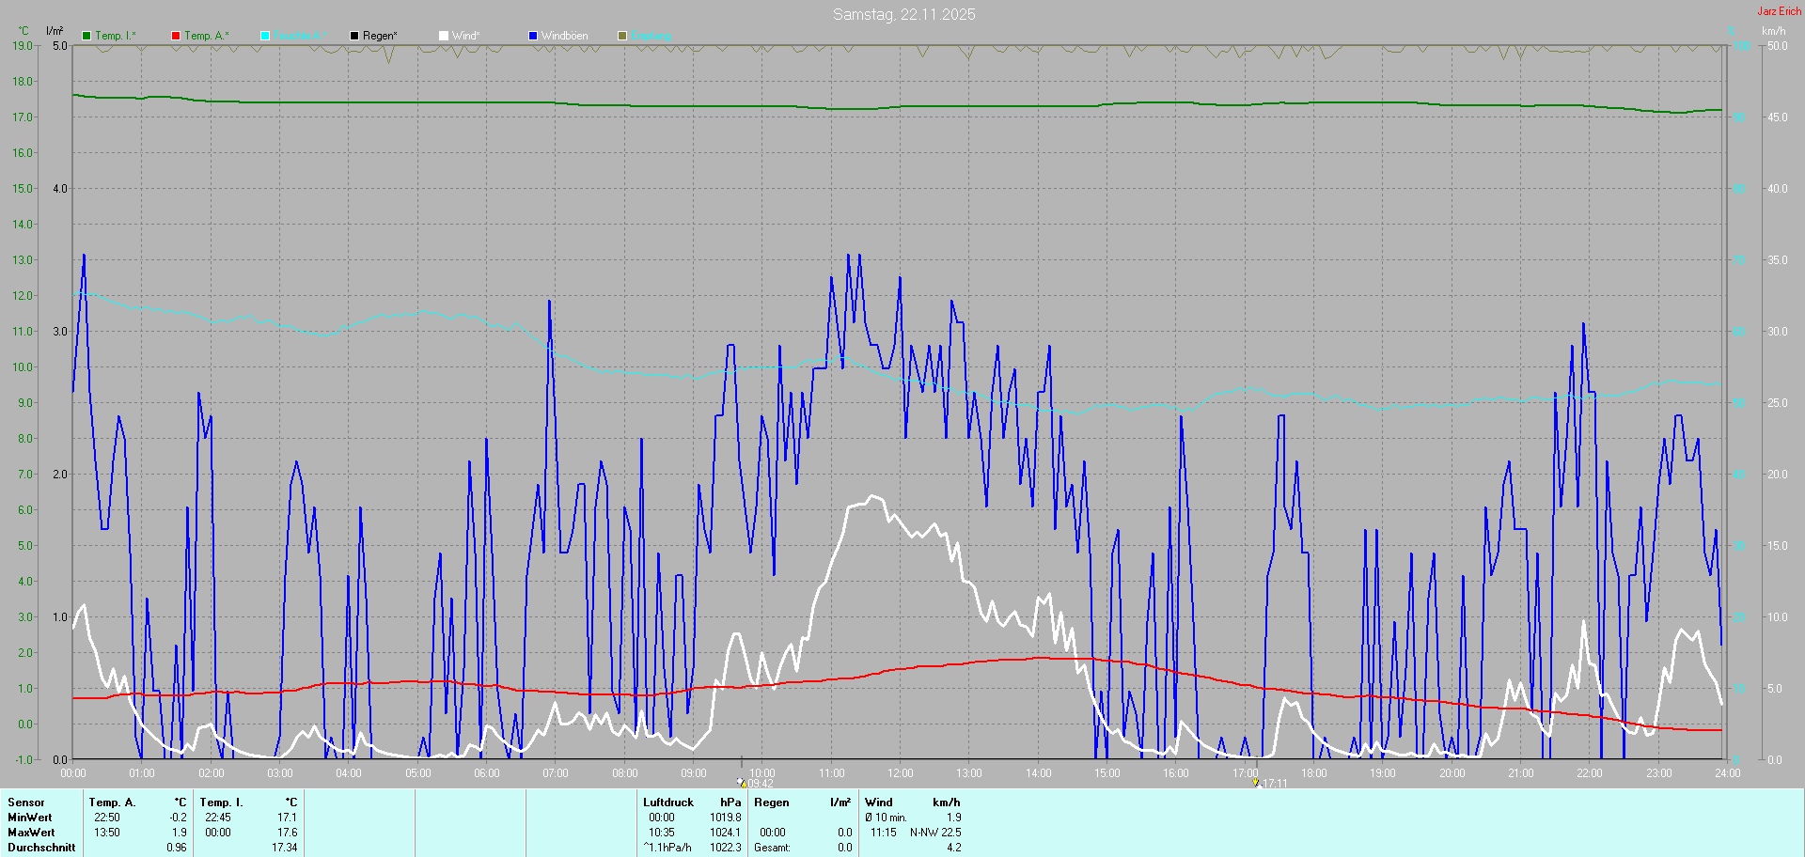The width and height of the screenshot is (1805, 857).
Task: Click the 'Jarz Erich' text at top right
Action: [1780, 11]
